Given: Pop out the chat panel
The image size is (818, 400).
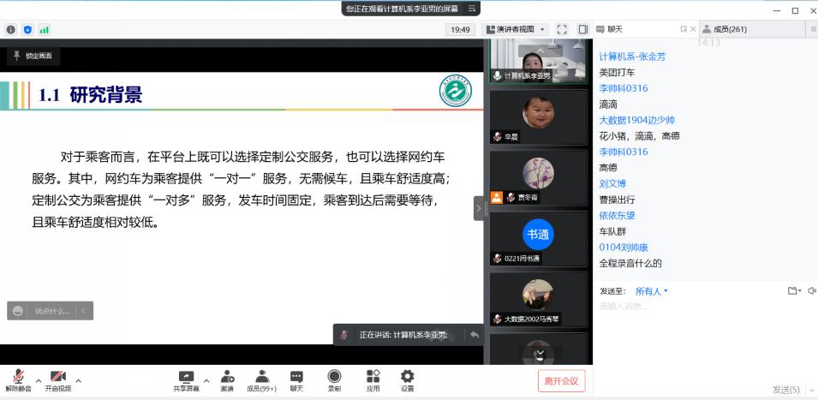Looking at the screenshot, I should coord(684,29).
